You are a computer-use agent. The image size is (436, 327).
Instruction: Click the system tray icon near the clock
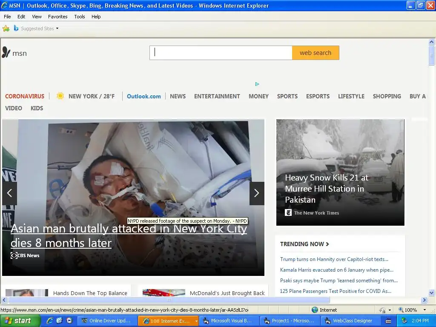point(404,321)
